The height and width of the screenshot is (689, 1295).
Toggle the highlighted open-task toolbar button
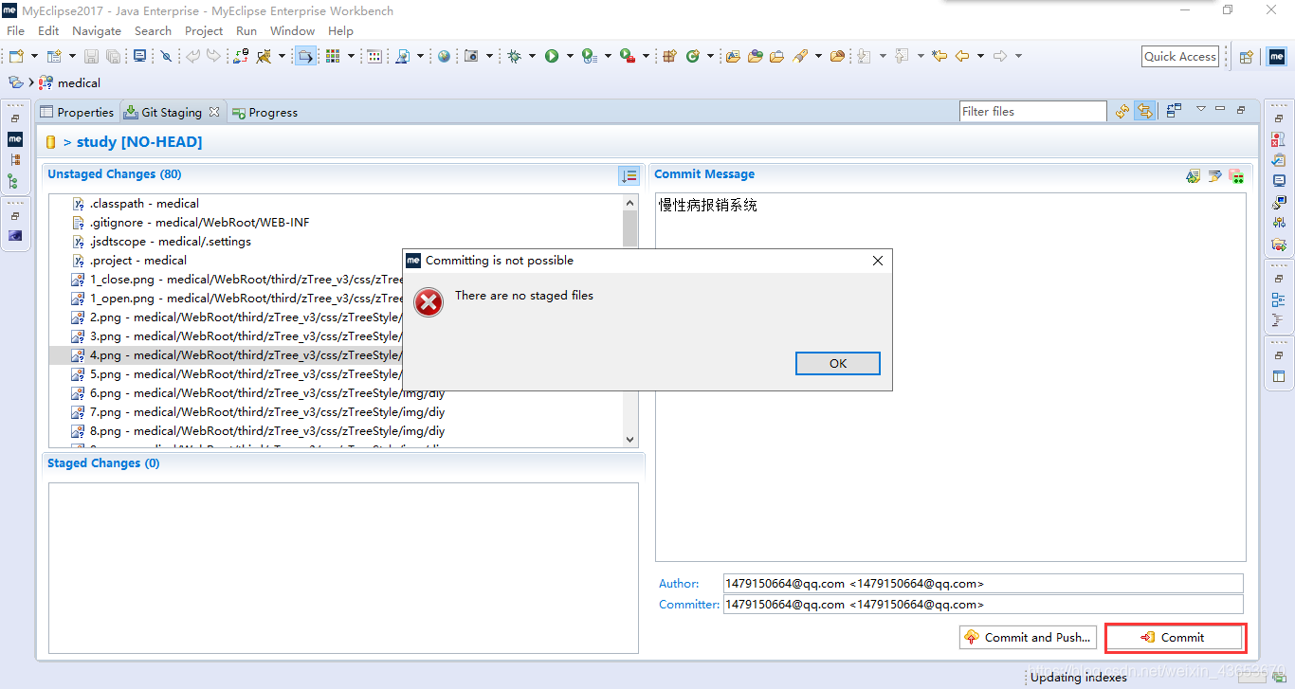(305, 57)
